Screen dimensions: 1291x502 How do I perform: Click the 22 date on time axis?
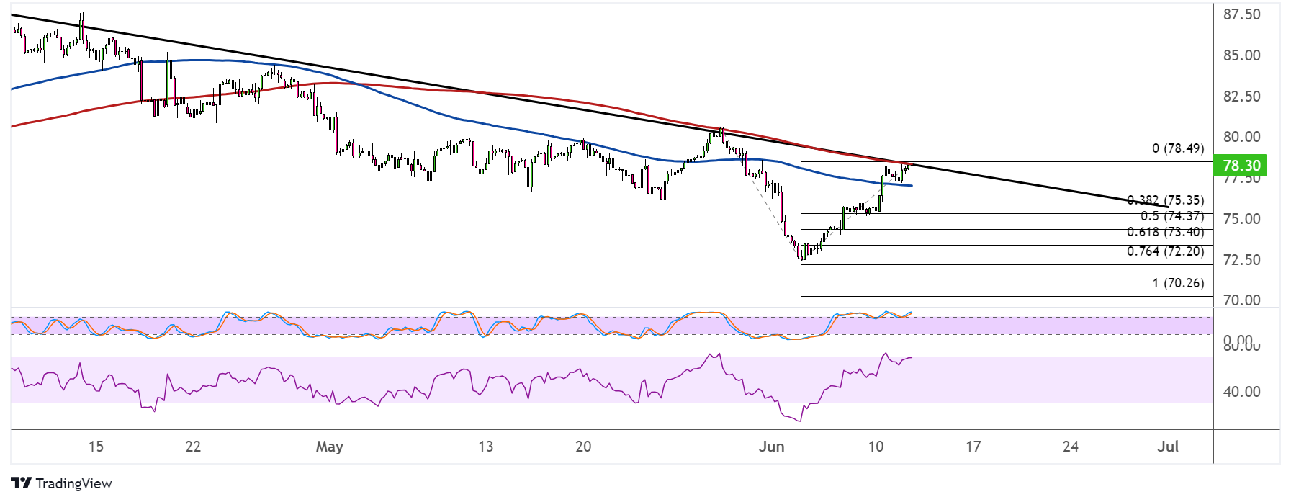pyautogui.click(x=193, y=447)
